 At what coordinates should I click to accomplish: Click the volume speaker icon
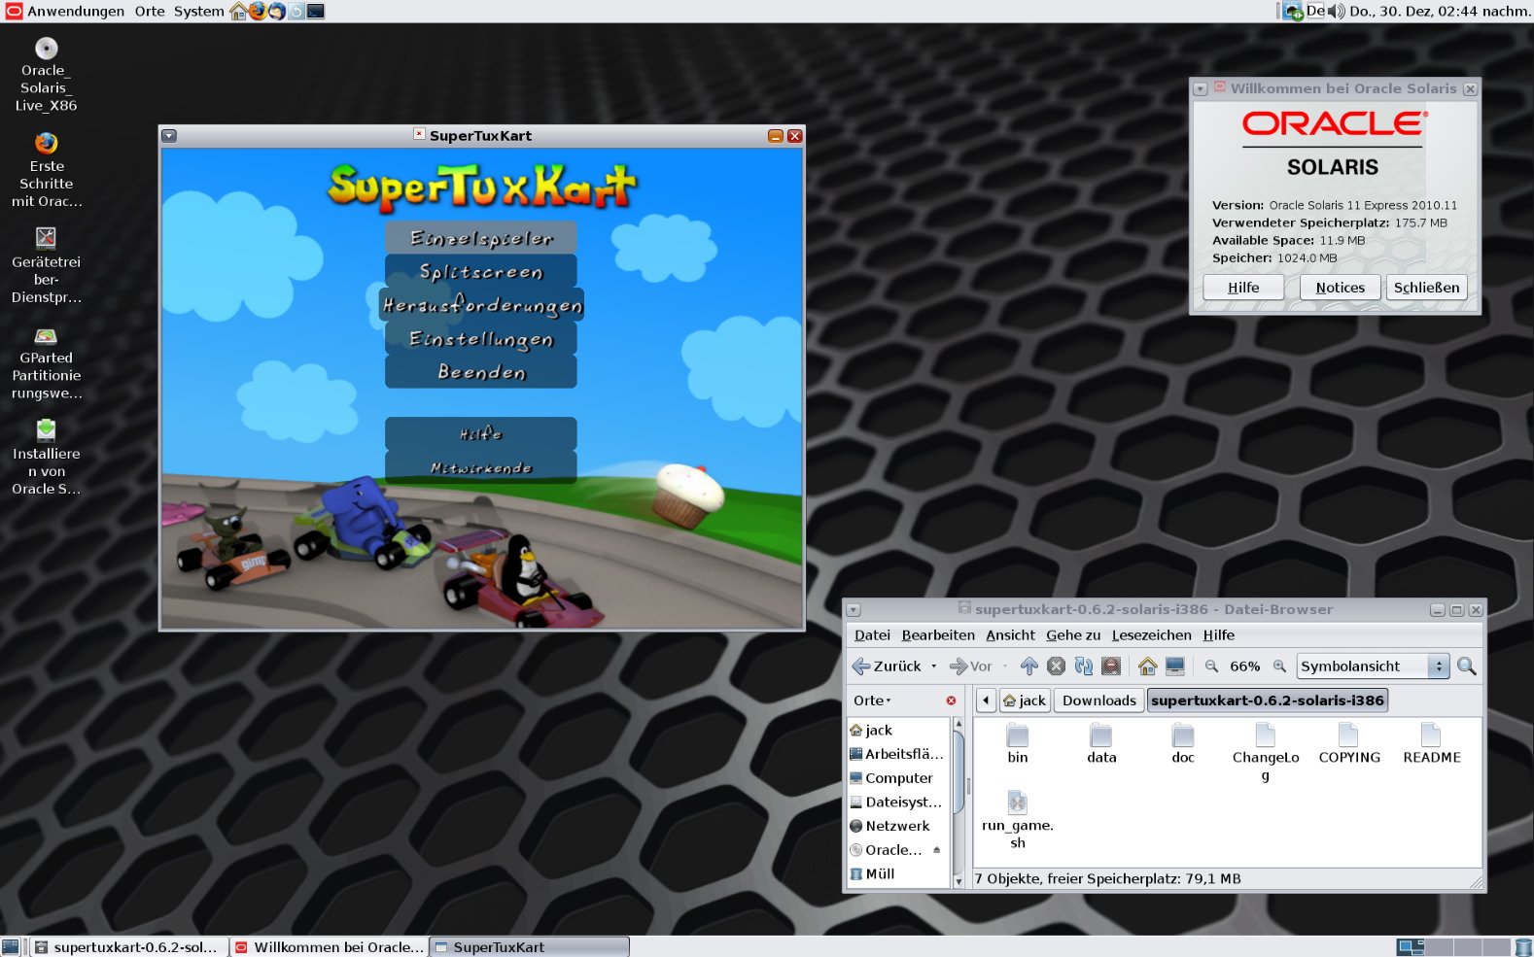(x=1337, y=12)
